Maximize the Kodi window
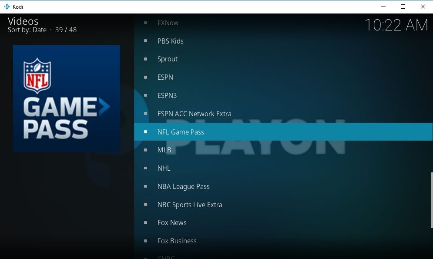The height and width of the screenshot is (259, 433). 403,7
